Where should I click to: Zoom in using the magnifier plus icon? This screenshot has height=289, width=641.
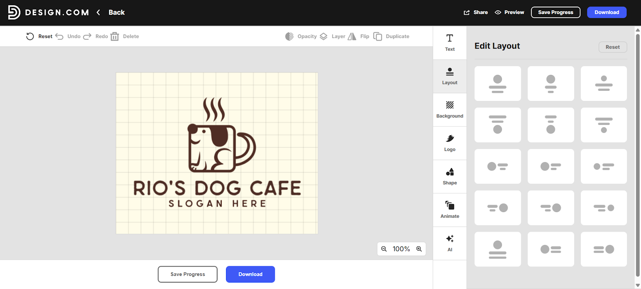click(419, 249)
